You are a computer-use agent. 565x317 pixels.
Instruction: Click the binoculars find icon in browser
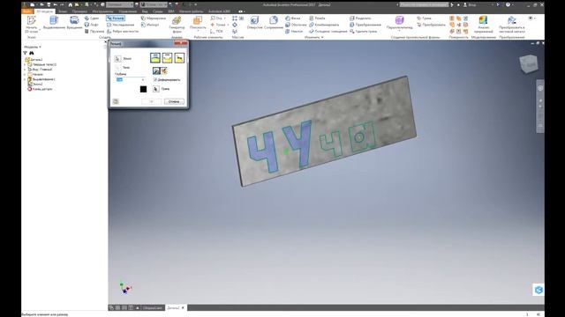[x=32, y=53]
